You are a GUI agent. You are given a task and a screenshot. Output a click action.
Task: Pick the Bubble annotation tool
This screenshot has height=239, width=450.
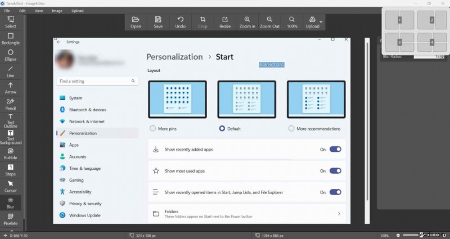[10, 154]
